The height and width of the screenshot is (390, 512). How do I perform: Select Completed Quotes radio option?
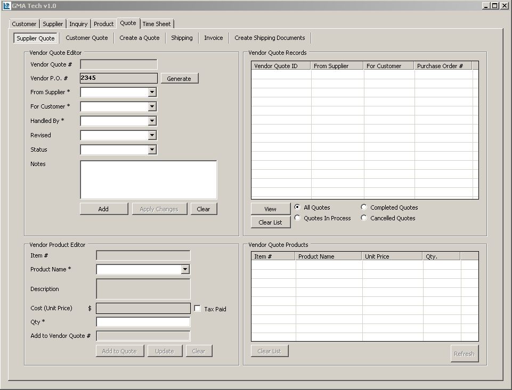pos(364,208)
